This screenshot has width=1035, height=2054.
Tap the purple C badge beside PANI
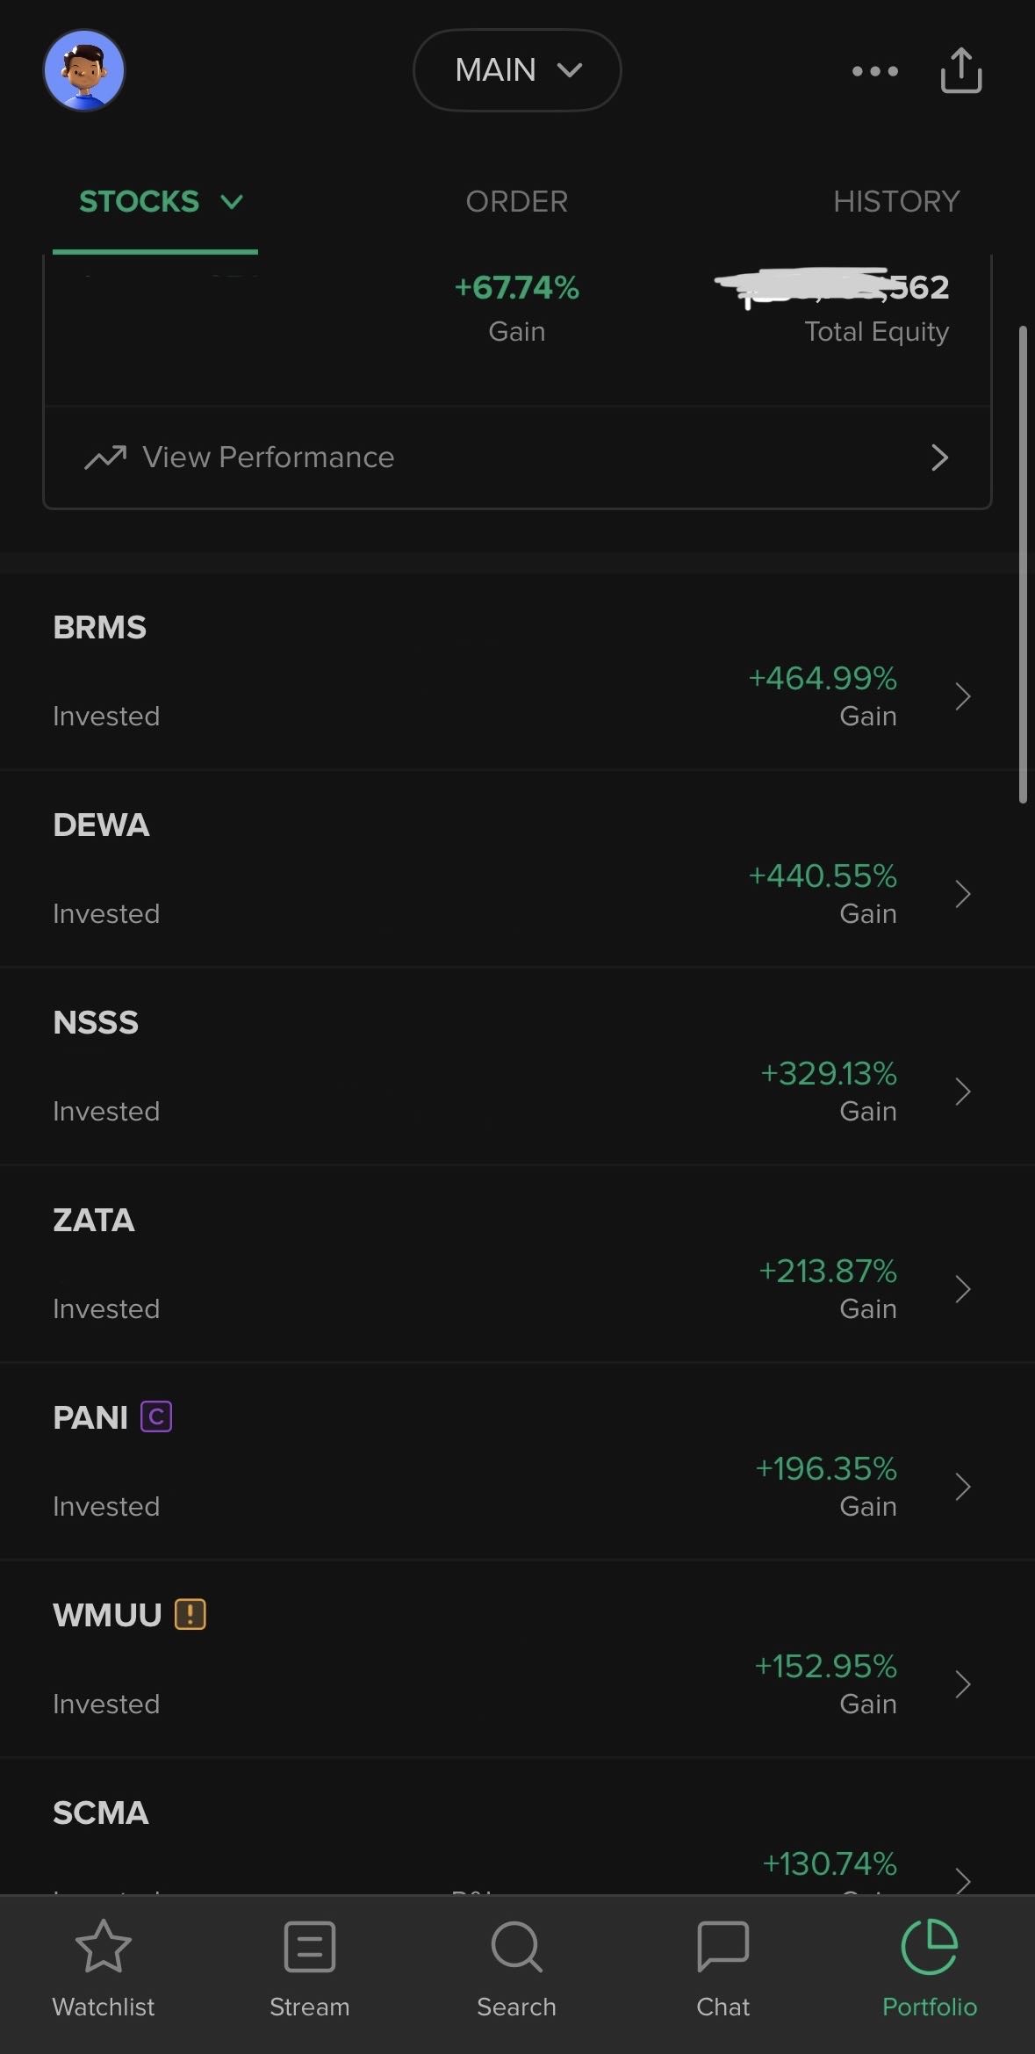tap(156, 1416)
